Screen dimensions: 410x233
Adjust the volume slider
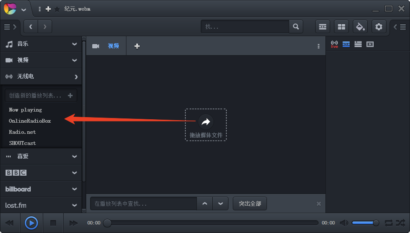(365, 223)
